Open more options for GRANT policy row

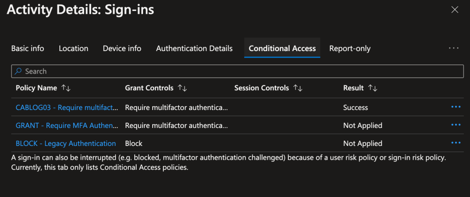coord(456,125)
